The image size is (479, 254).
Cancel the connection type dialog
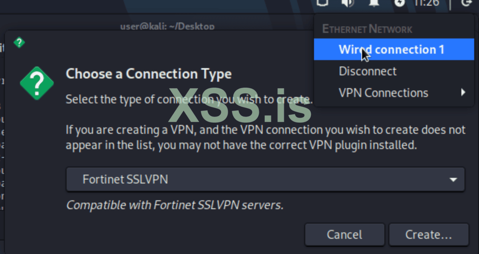(344, 234)
